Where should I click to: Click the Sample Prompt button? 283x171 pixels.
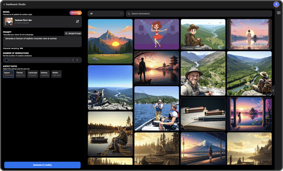73,33
